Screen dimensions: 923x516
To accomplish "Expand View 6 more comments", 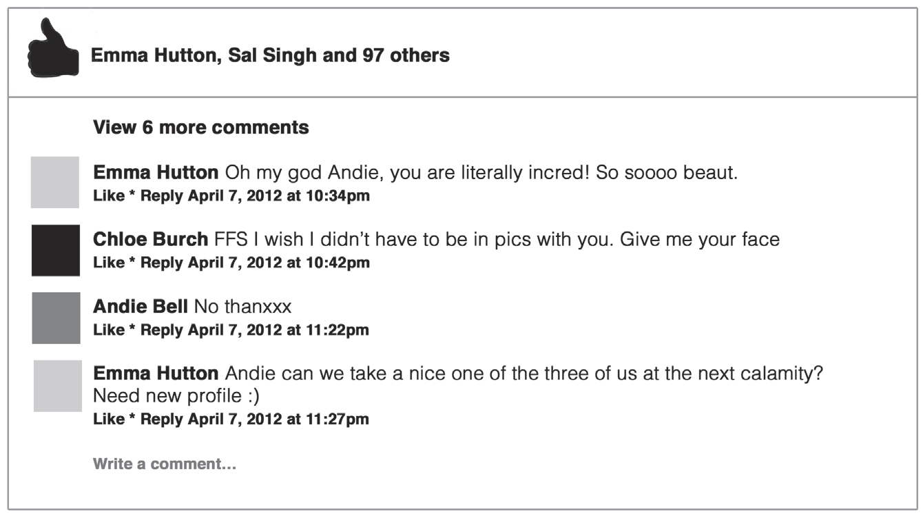I will point(200,127).
